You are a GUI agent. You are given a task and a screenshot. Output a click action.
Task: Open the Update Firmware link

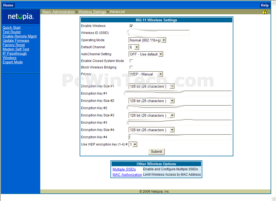point(16,41)
